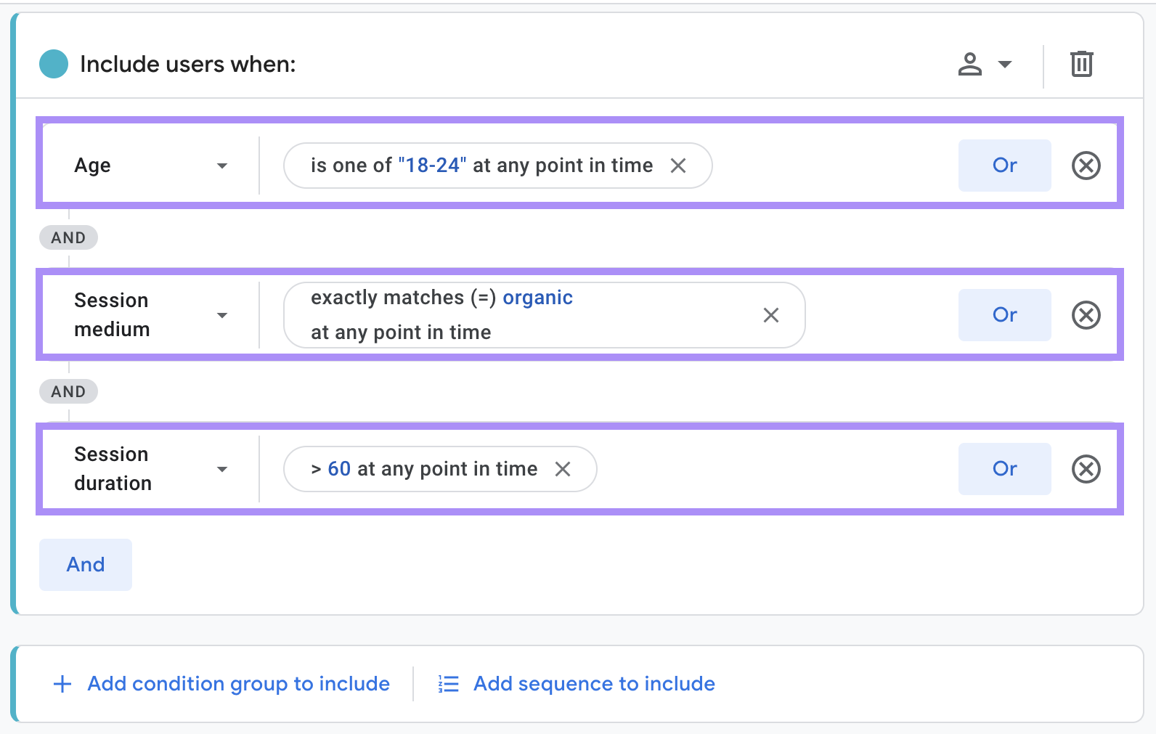
Task: Open the Session duration dimension dropdown
Action: point(222,469)
